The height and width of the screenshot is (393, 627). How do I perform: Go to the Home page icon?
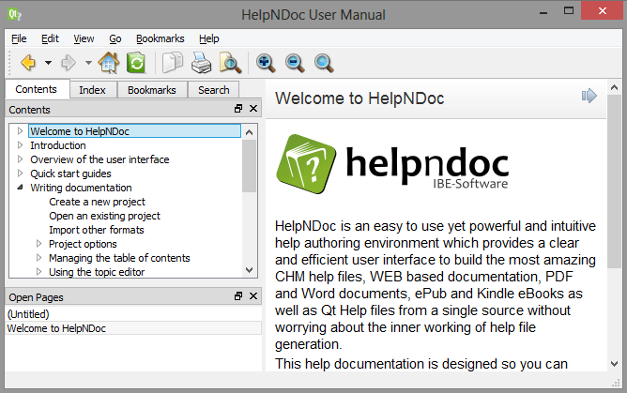109,63
